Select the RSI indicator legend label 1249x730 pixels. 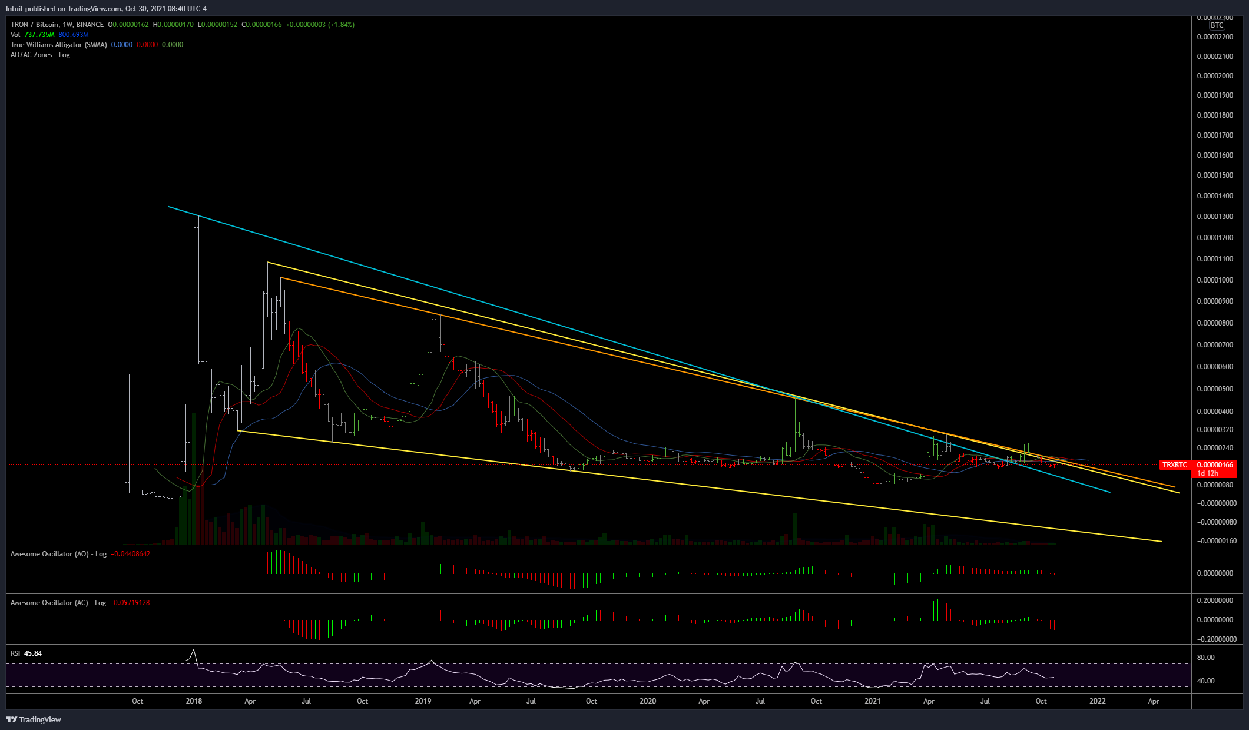tap(15, 653)
